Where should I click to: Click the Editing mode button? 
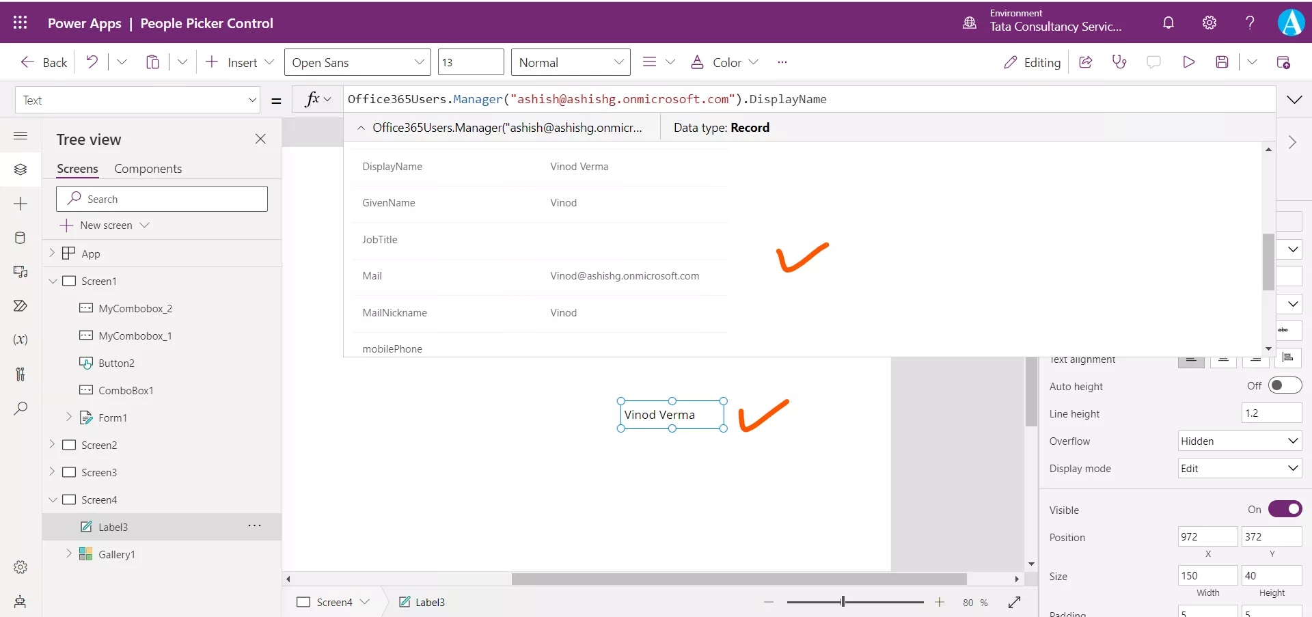click(1032, 62)
